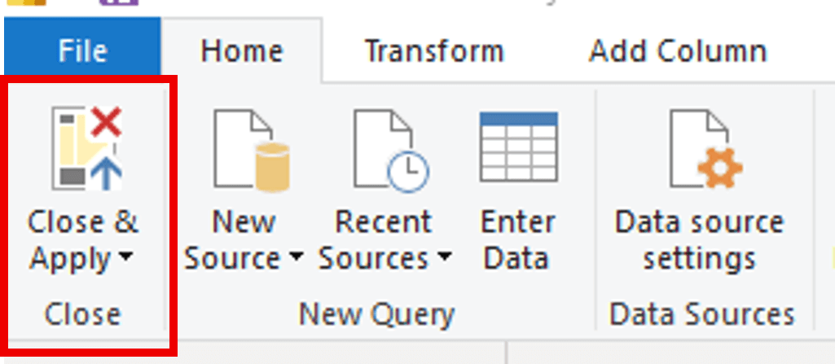Click the "Close" group label
This screenshot has width=835, height=364.
(82, 314)
